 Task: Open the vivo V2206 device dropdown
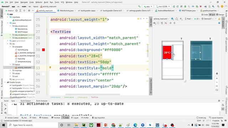(x=163, y=6)
